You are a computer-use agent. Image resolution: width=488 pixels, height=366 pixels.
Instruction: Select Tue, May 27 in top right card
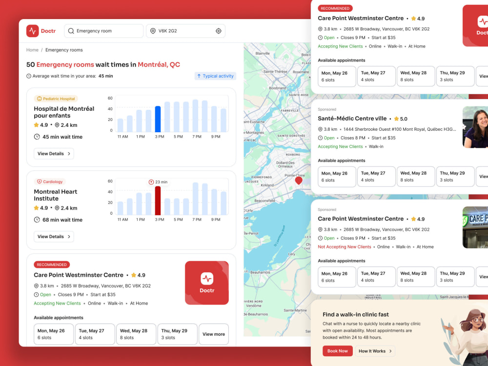tap(376, 76)
